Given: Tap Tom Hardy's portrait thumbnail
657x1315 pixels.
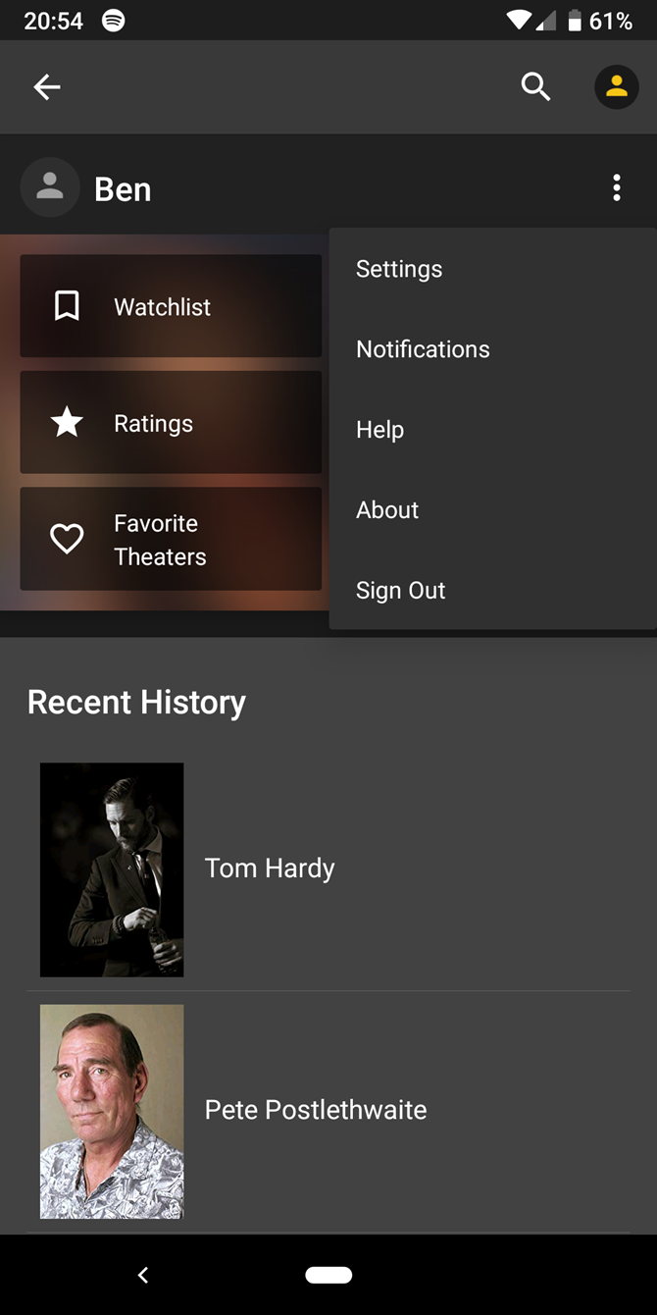Looking at the screenshot, I should coord(111,868).
